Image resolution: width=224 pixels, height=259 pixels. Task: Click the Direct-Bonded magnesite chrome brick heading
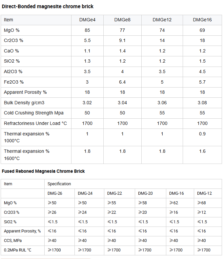tap(48, 7)
